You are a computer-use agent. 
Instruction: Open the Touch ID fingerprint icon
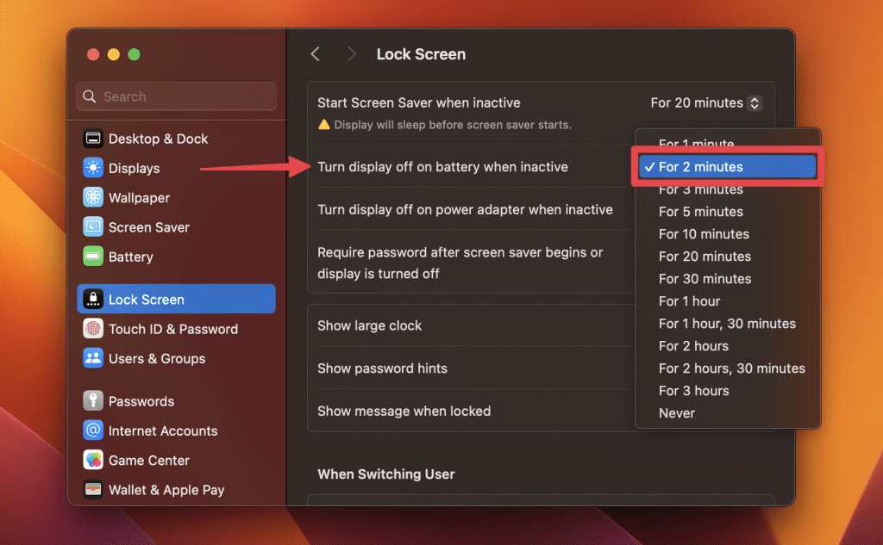click(93, 328)
